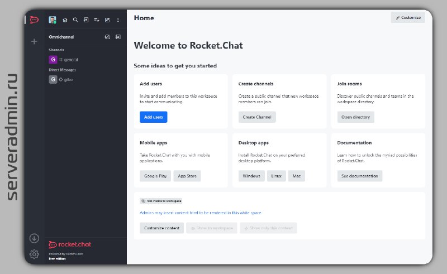Open the Google Play link button
Screen dimensions: 447x274
(155, 176)
